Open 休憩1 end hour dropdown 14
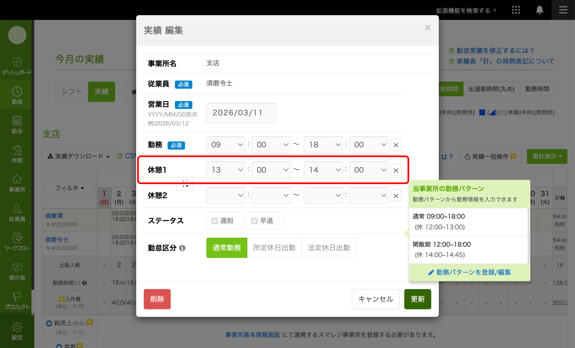Screen dimensions: 575x348 (323, 170)
